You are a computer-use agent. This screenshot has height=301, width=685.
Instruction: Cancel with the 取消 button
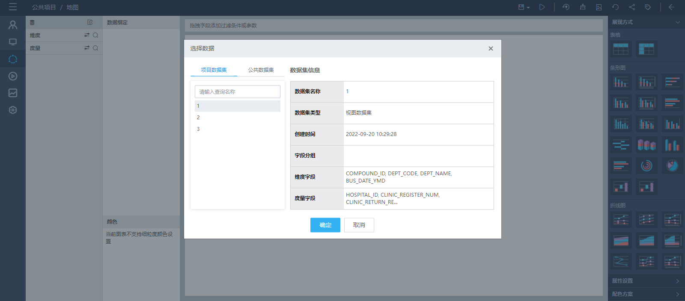359,225
